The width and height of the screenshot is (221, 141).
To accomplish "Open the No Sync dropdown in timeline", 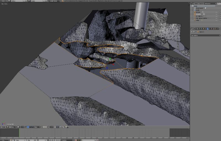I will [67, 140].
